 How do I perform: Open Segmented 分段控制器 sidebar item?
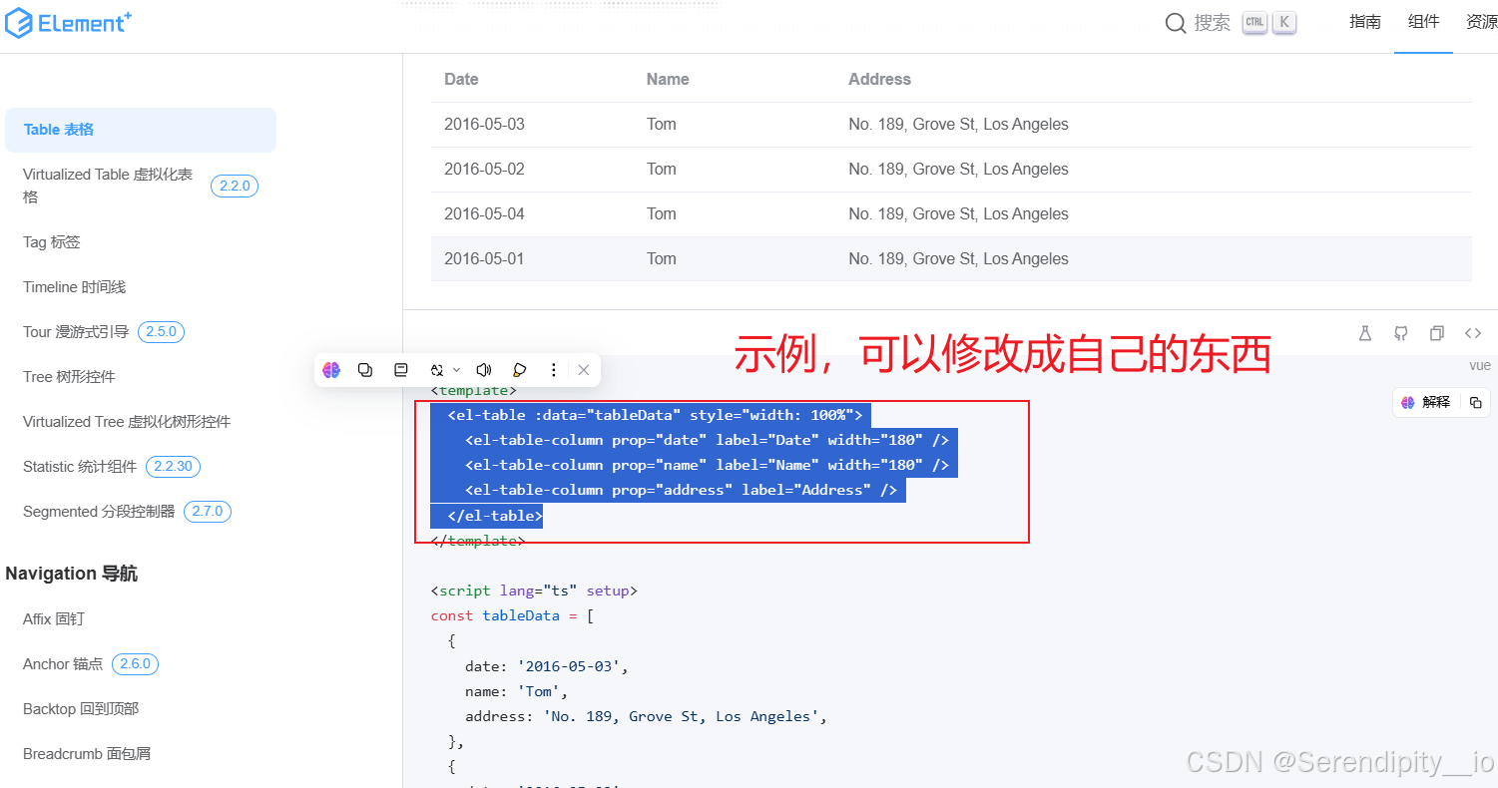[x=99, y=512]
